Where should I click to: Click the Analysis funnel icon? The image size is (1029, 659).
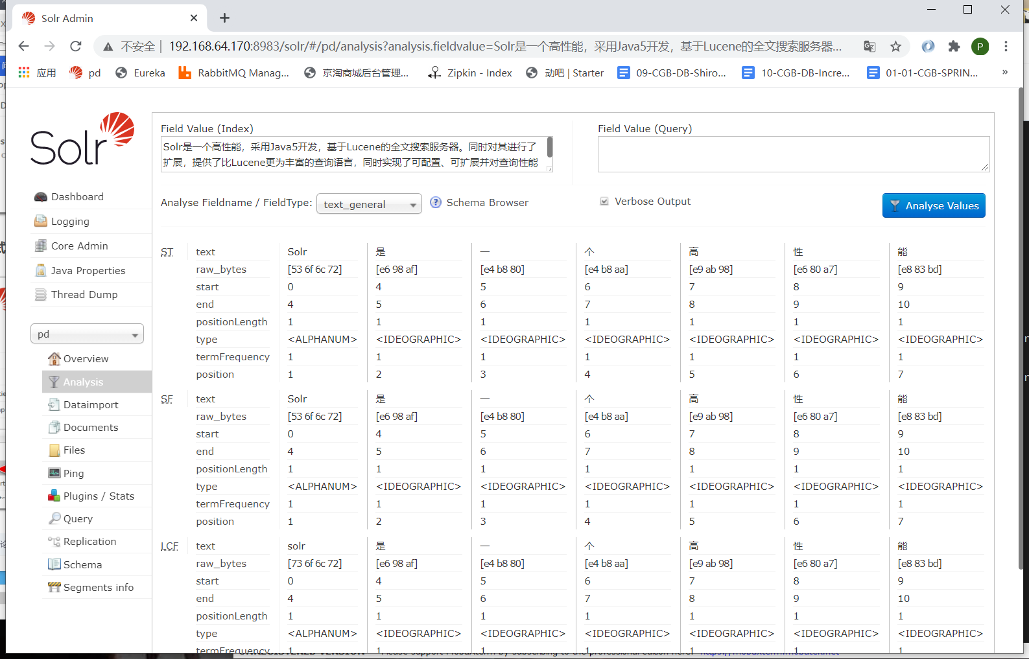point(54,382)
